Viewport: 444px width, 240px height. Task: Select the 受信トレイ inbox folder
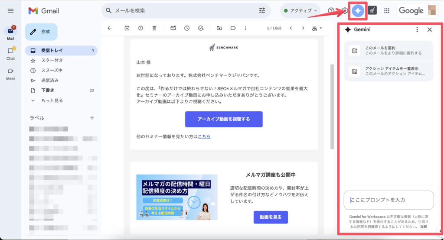[61, 50]
